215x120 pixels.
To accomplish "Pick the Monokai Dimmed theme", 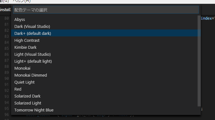I will click(x=106, y=75).
